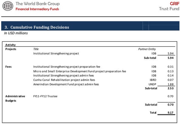Viewport: 181px width, 124px height.
Task: Click the Administrative Budgets category label
Action: 15,98
